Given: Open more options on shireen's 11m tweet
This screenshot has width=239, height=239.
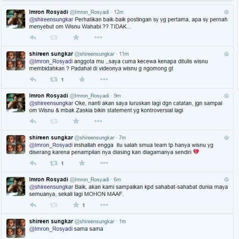Looking at the screenshot, I should pyautogui.click(x=104, y=79).
